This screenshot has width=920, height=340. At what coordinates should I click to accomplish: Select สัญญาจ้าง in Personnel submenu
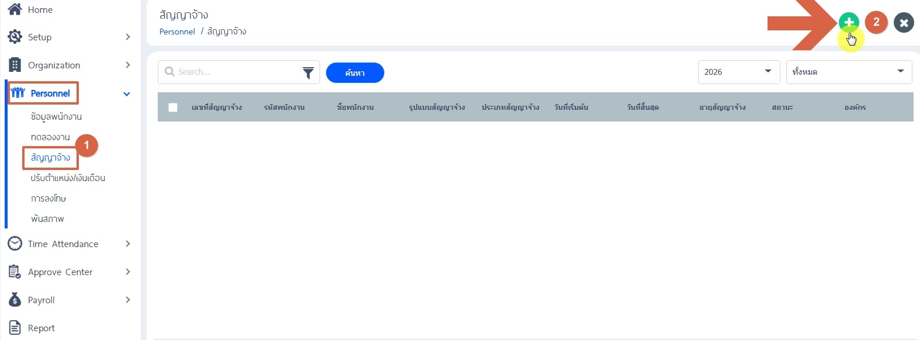[x=51, y=158]
